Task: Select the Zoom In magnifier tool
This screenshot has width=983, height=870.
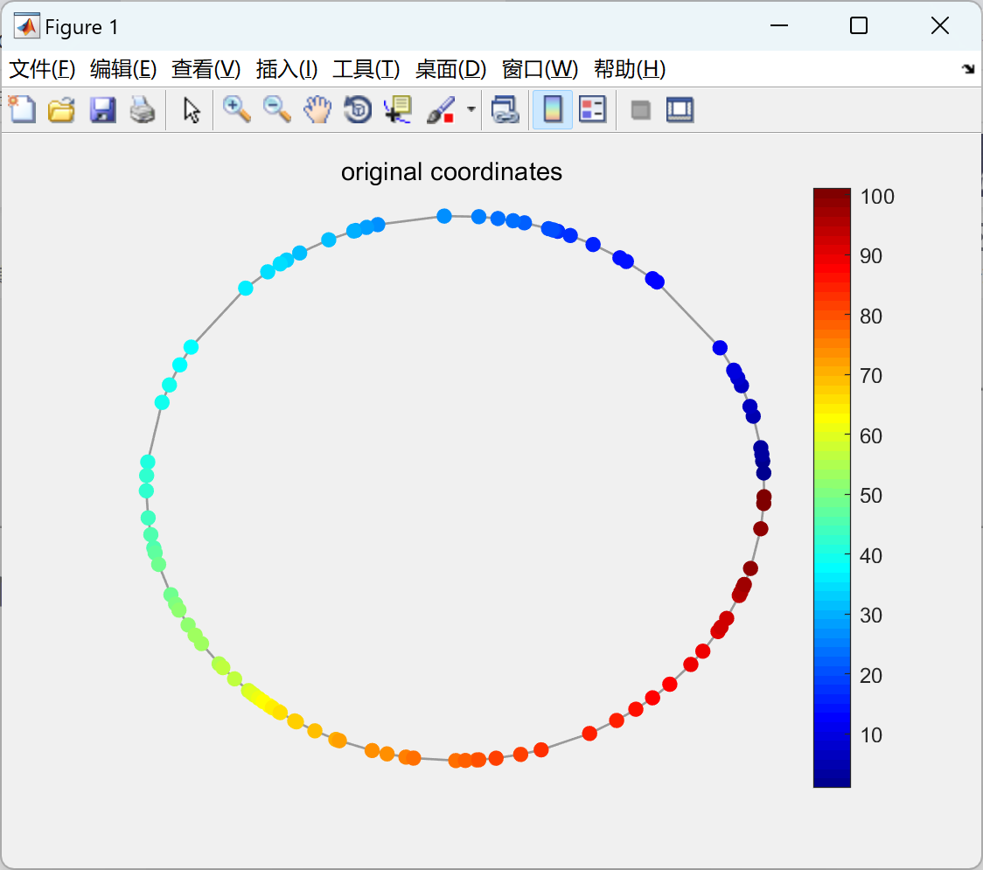Action: tap(237, 109)
